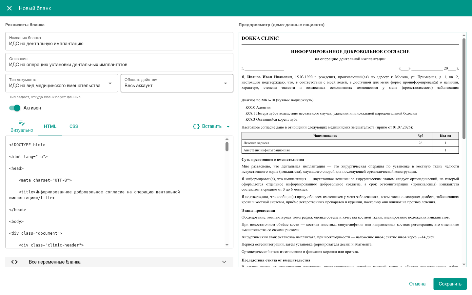Click Последствия отказа от вмешательства heading

point(276,260)
